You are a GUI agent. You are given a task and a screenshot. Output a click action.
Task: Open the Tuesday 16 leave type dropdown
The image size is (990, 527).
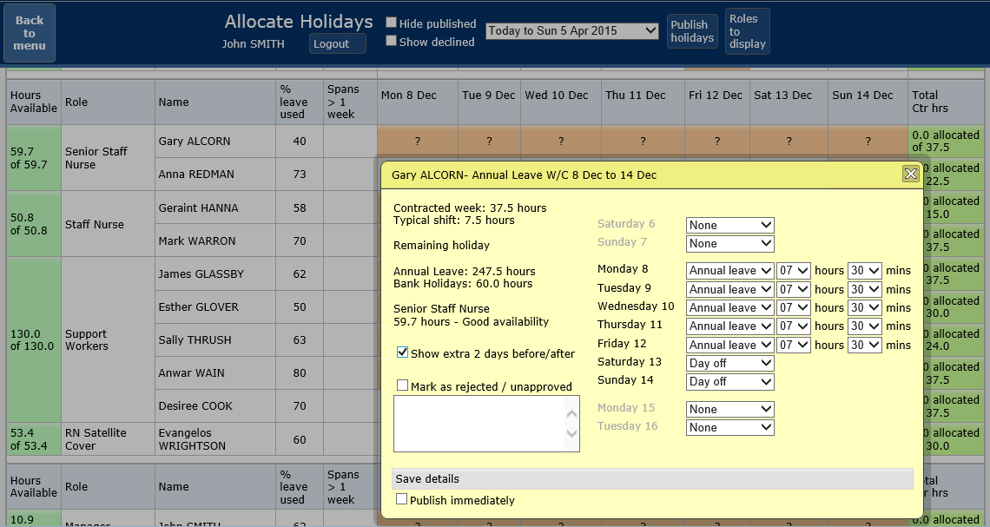(x=729, y=427)
